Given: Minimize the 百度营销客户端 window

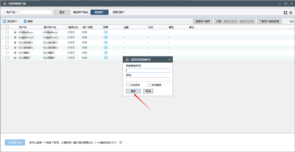Looking at the screenshot, I should [x=280, y=3].
